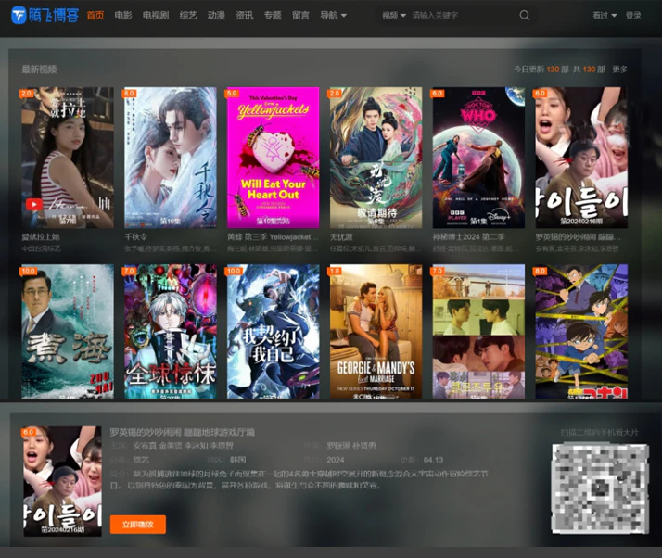Go to the 首页 tab
This screenshot has height=558, width=662.
click(95, 16)
